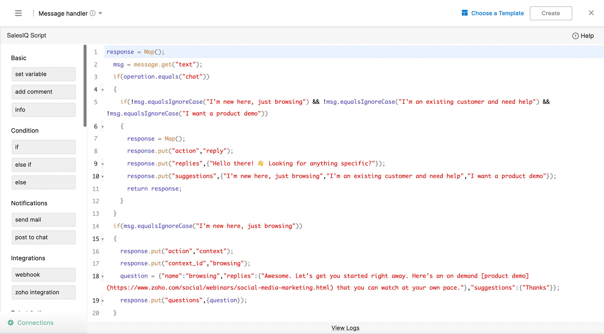
Task: Open View Logs at the bottom
Action: click(345, 328)
